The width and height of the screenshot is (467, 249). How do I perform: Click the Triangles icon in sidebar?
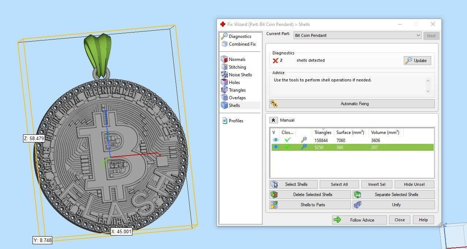click(x=224, y=90)
